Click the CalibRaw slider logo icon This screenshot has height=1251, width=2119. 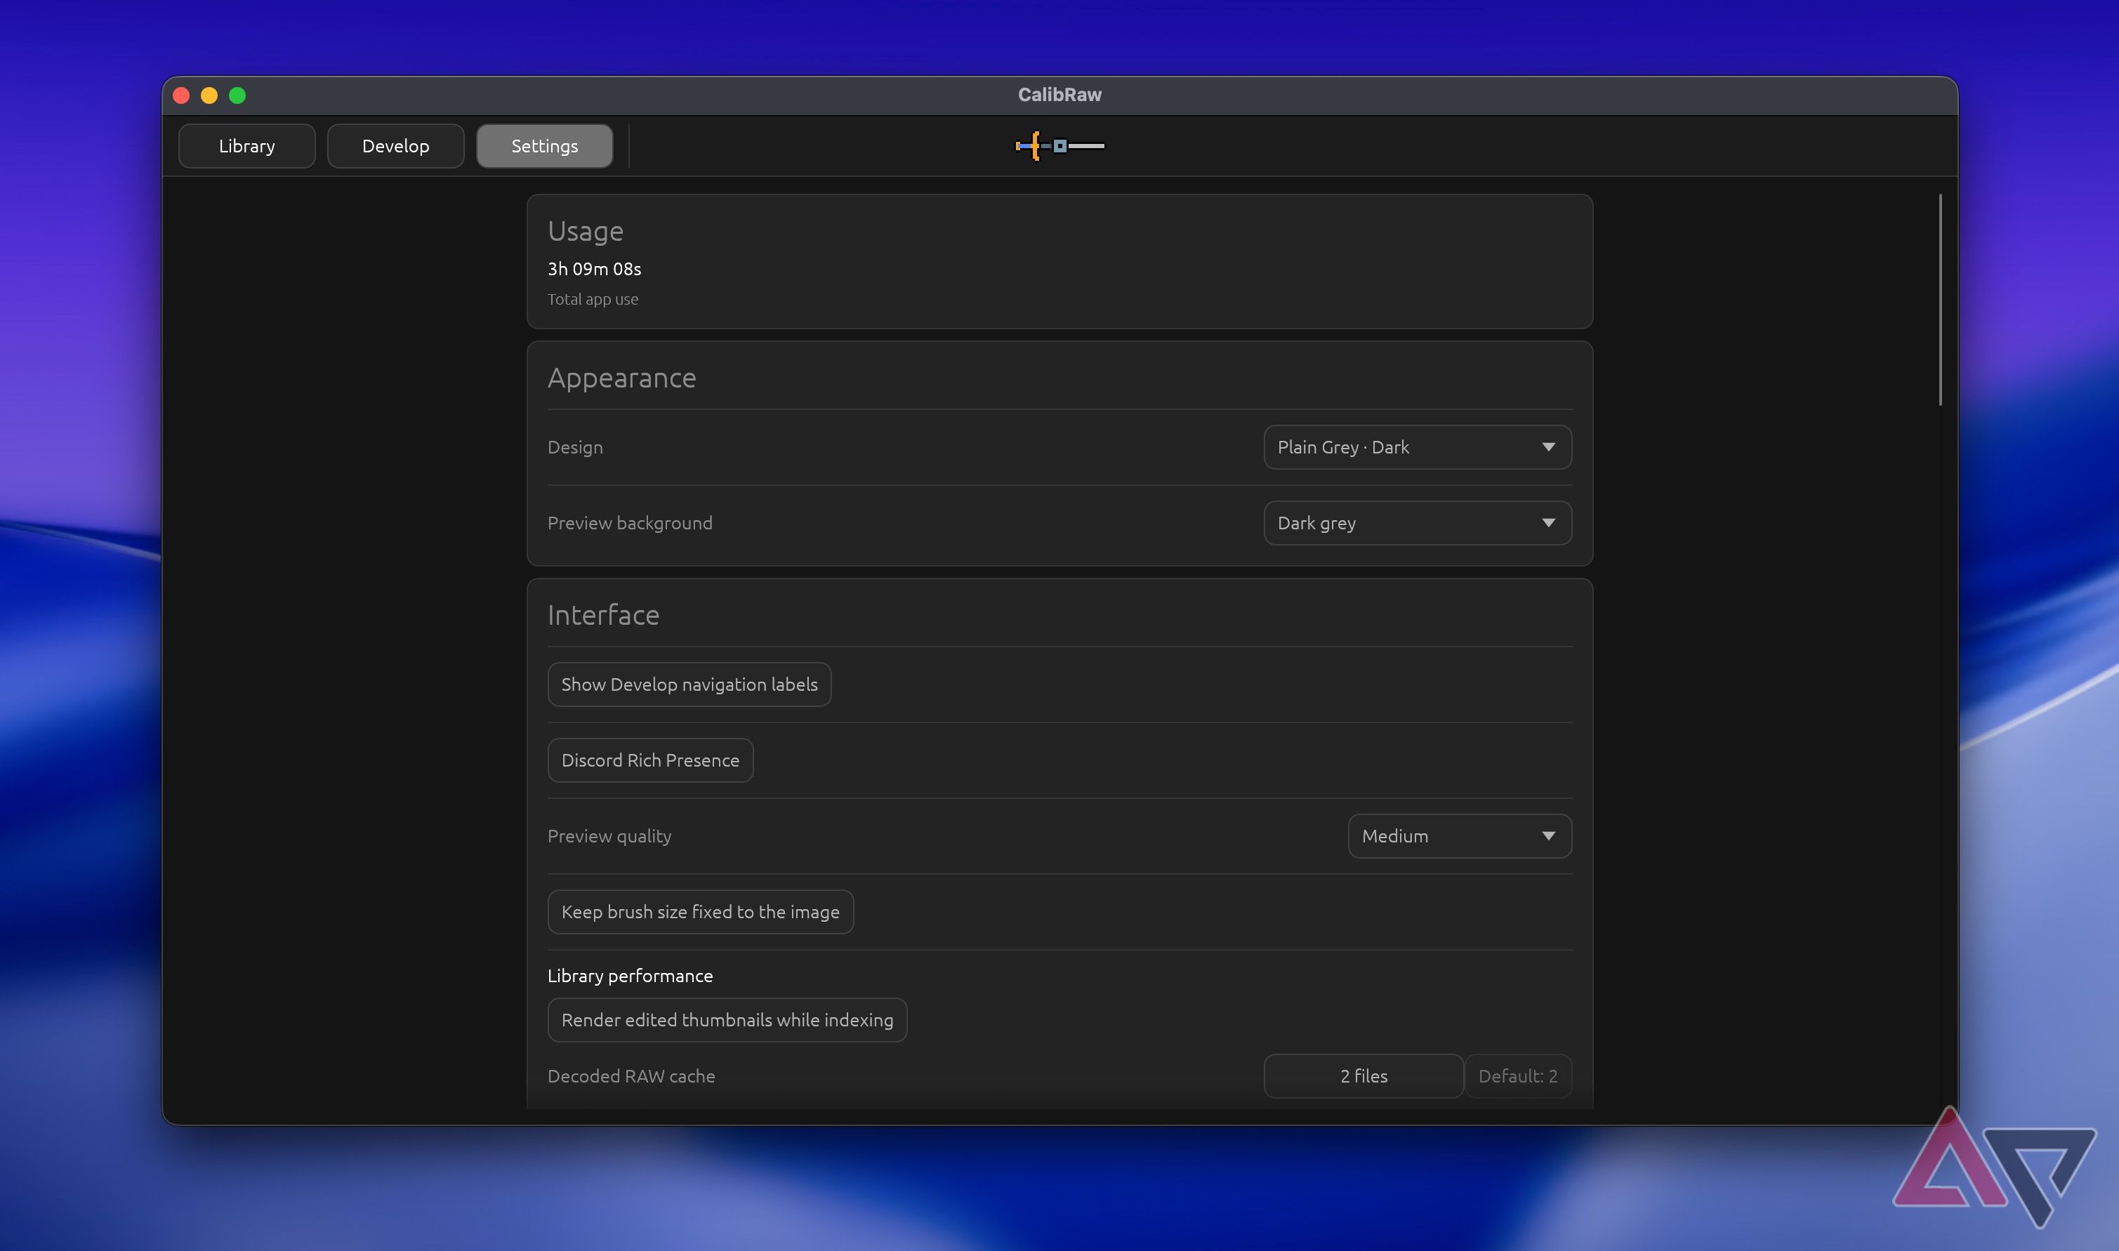point(1059,146)
